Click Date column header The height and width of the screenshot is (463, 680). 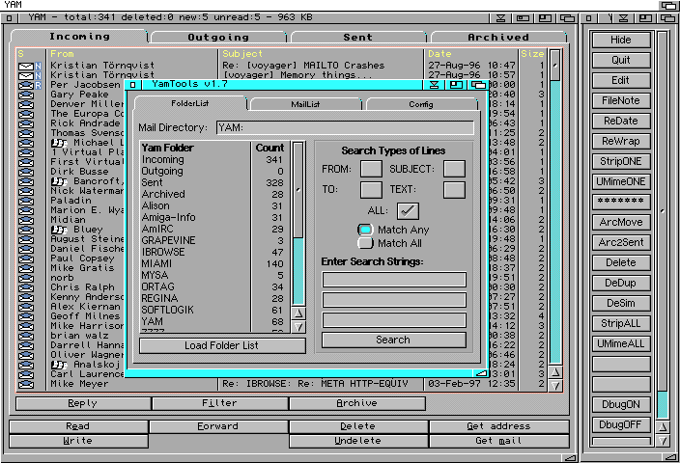coord(439,54)
